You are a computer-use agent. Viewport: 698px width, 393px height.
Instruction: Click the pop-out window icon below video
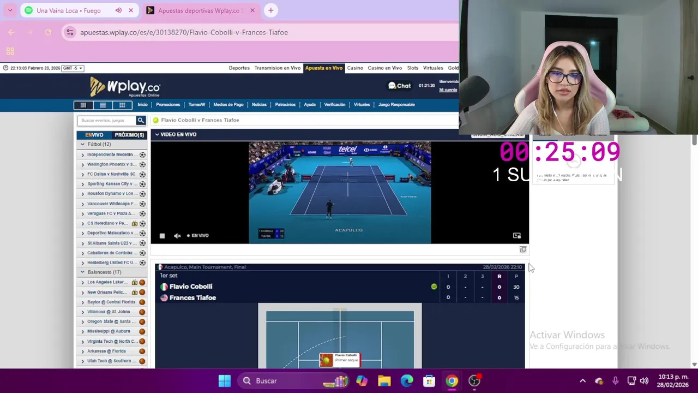click(523, 249)
